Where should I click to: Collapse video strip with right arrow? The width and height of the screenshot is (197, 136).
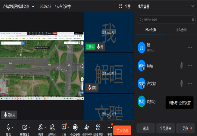pos(83,66)
